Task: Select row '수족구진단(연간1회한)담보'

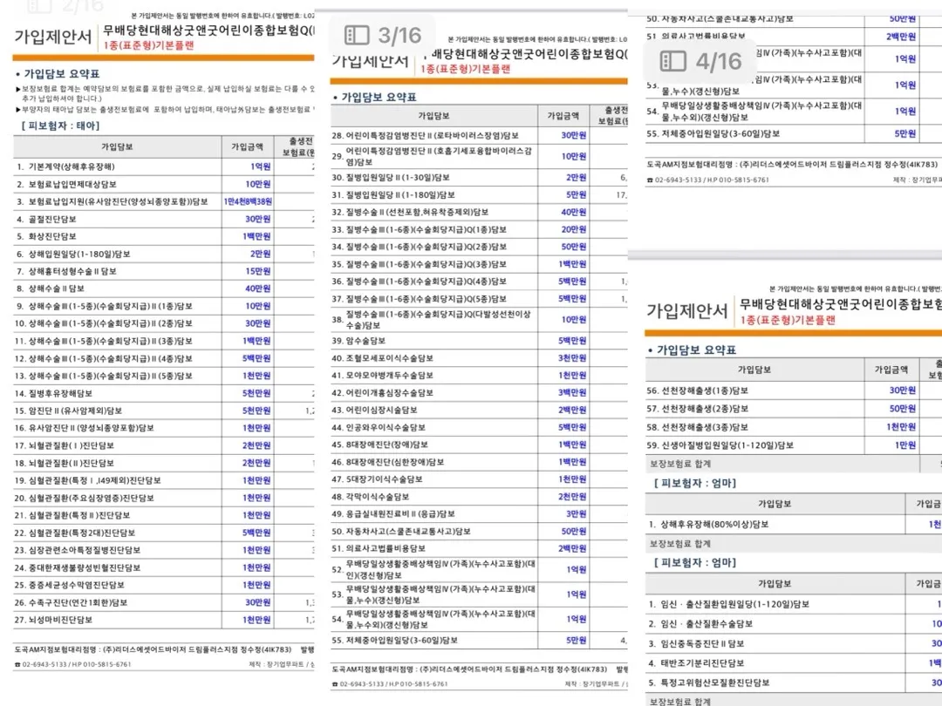Action: pos(163,602)
